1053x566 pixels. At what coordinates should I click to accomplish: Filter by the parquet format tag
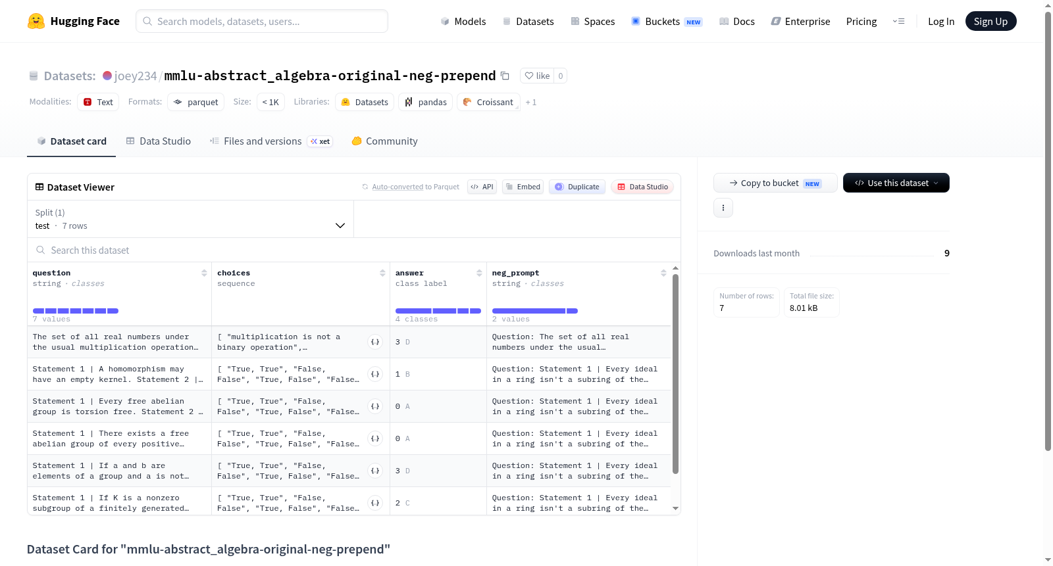196,102
